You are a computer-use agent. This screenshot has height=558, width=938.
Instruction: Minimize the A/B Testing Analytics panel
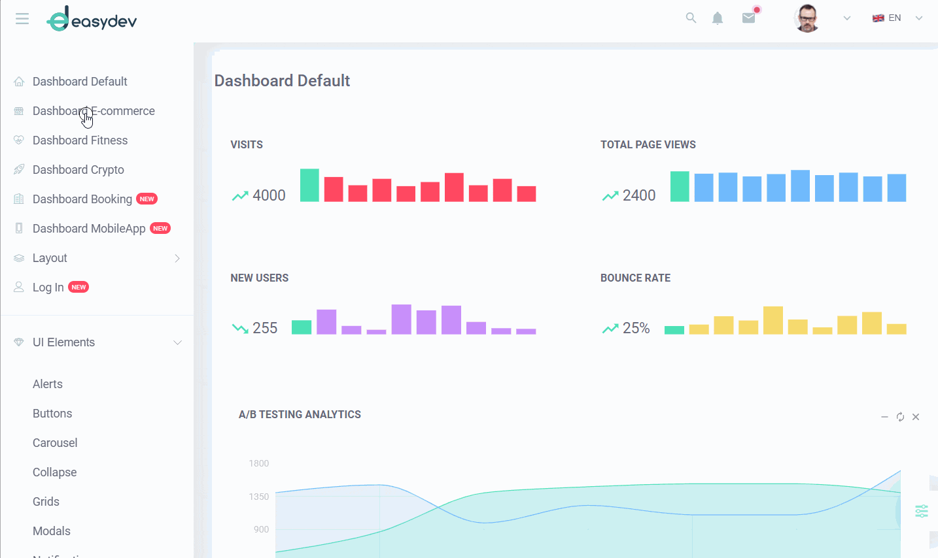pyautogui.click(x=884, y=417)
